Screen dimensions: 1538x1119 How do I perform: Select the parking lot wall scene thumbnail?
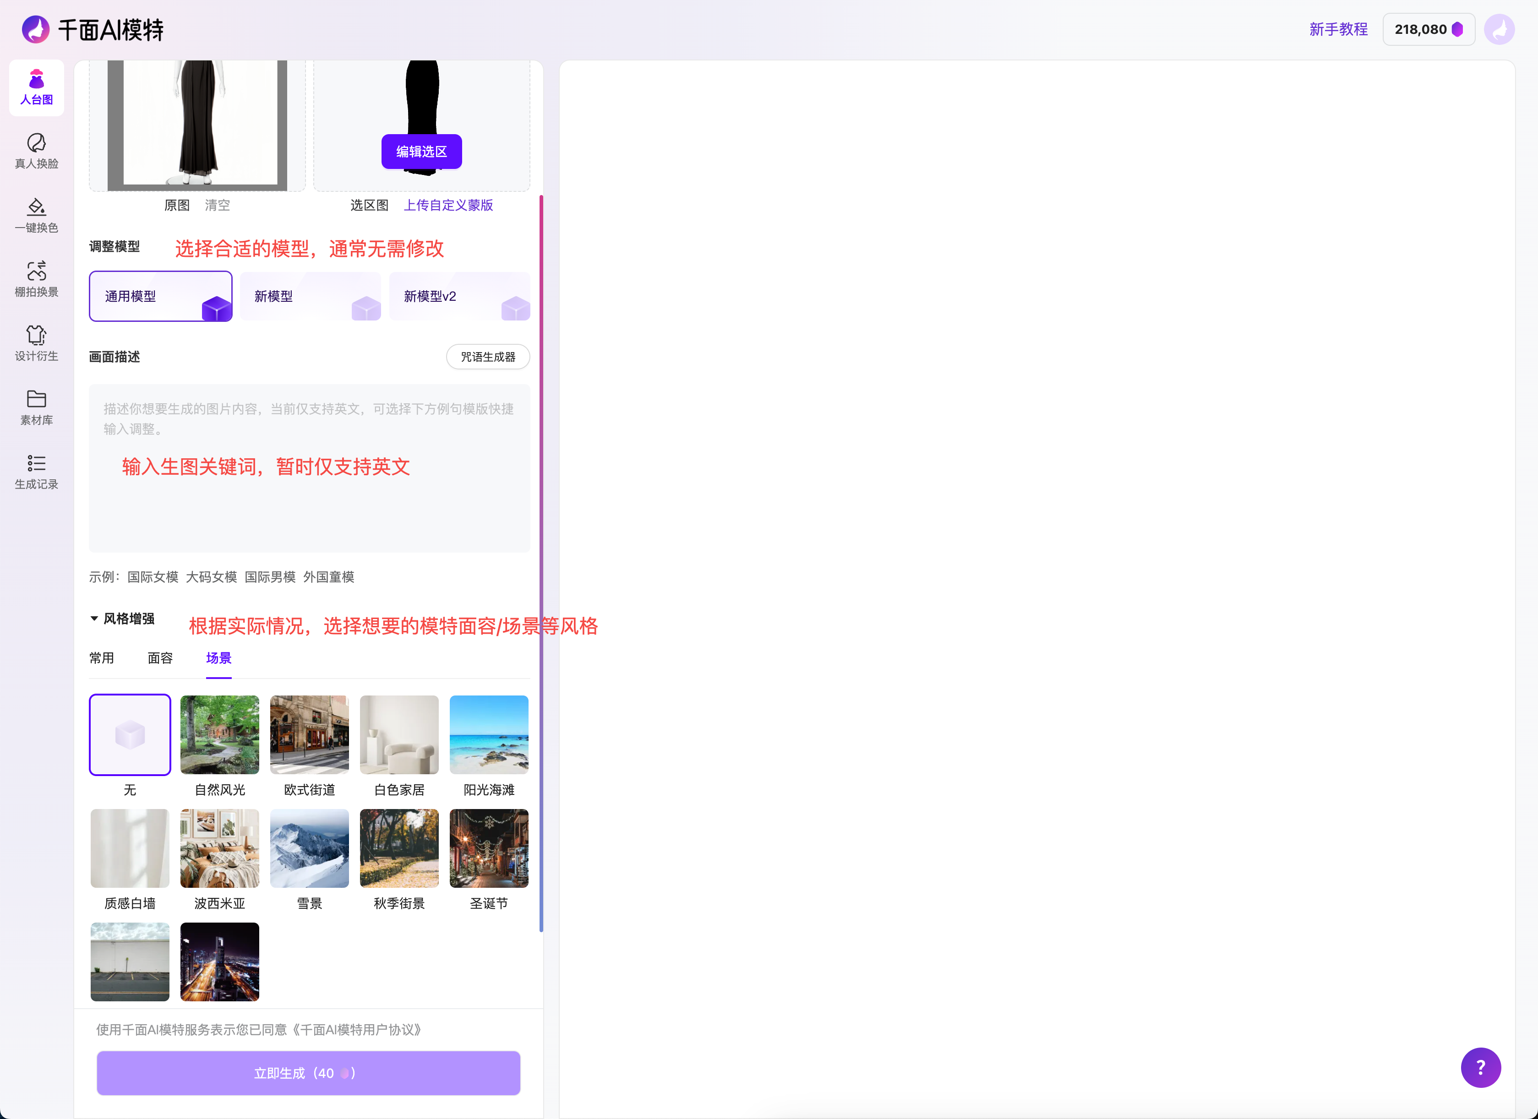[130, 962]
